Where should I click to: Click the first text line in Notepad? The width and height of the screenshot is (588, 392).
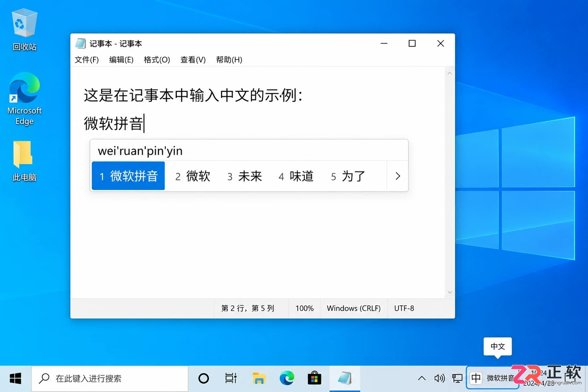click(x=194, y=96)
